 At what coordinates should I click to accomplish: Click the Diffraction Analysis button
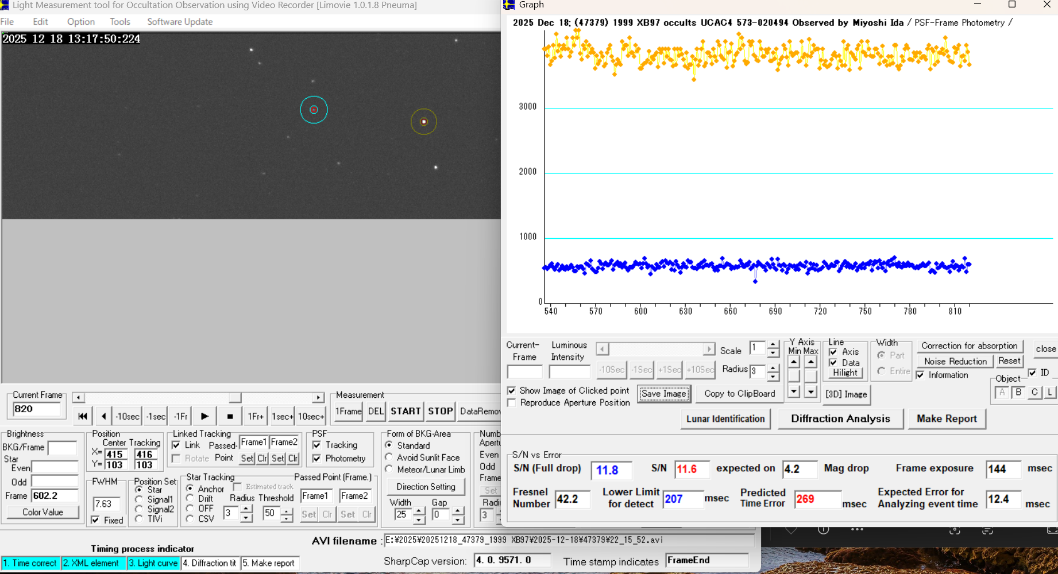coord(840,418)
